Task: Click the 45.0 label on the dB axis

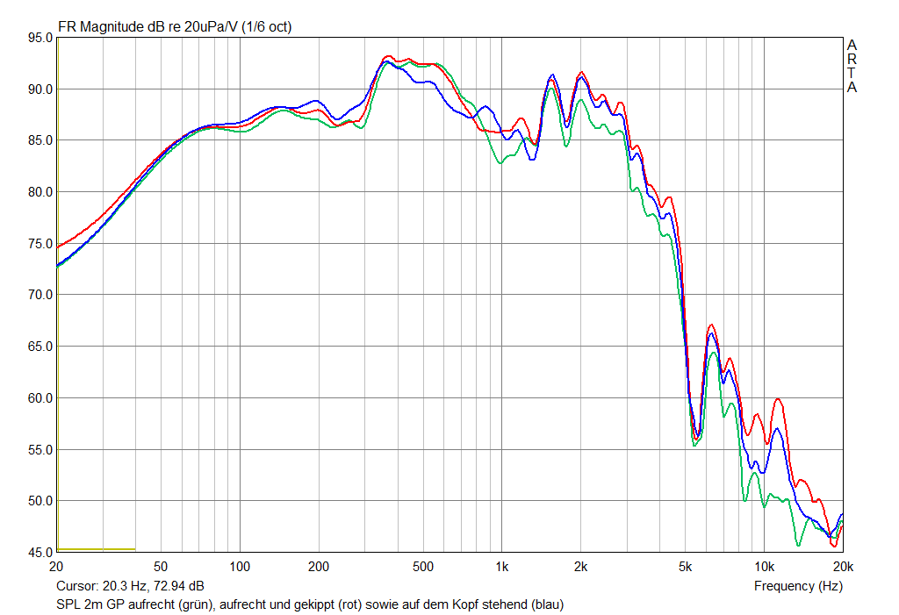Action: pyautogui.click(x=40, y=553)
